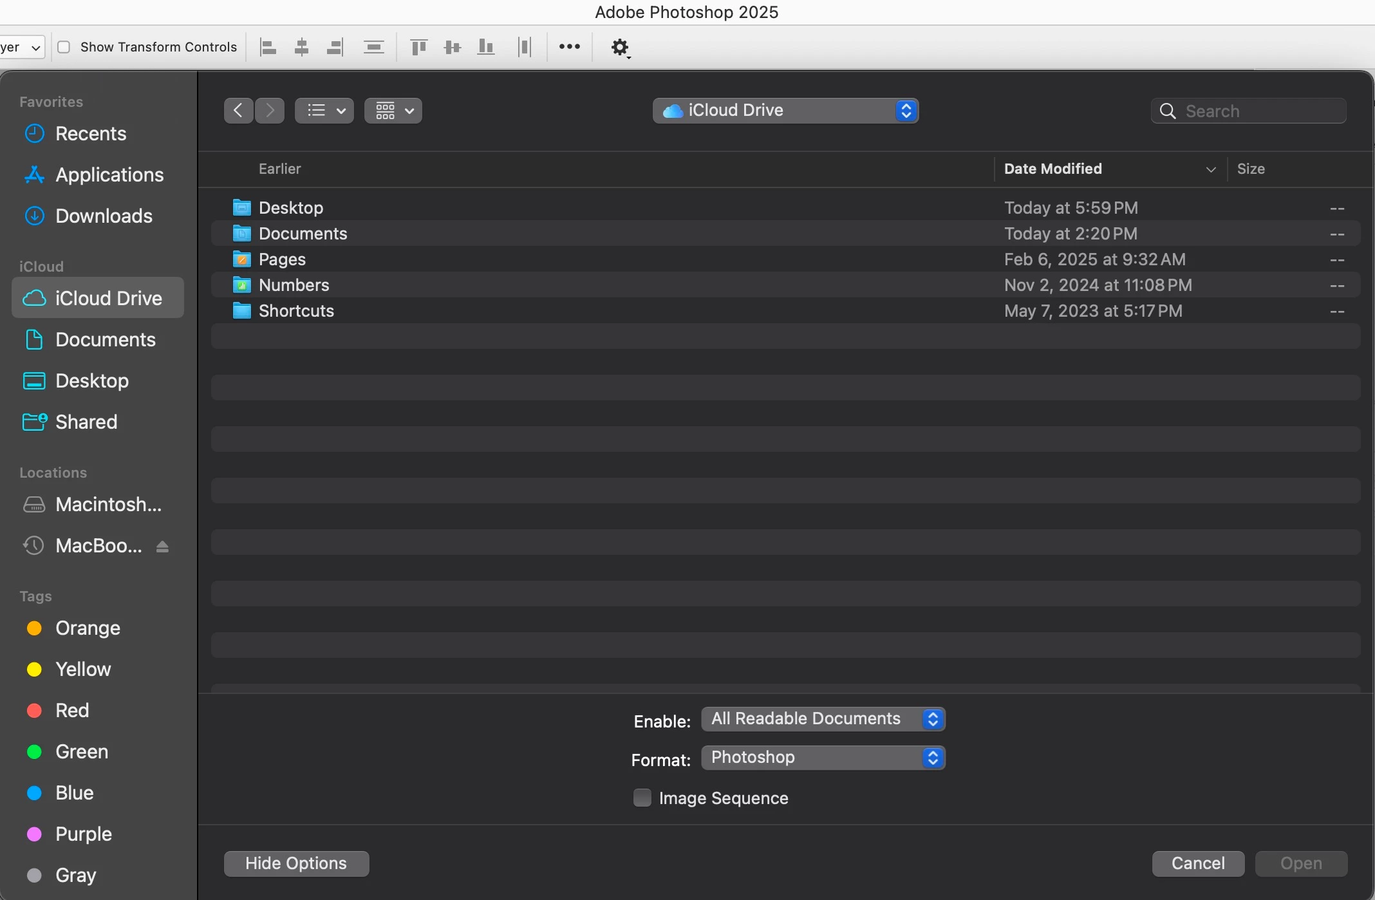Click Align horizontal centers icon
This screenshot has width=1375, height=900.
301,47
